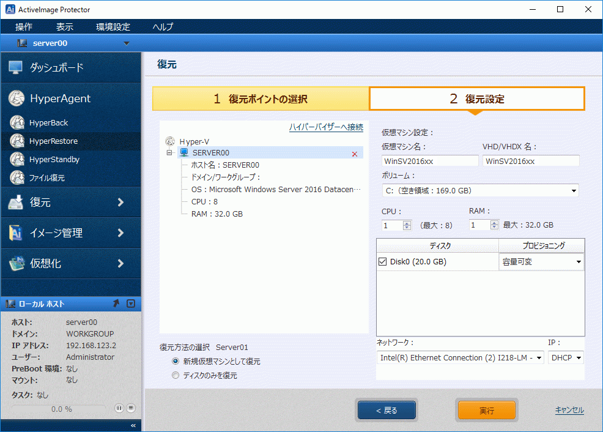Open ダッシュボード from the sidebar
The width and height of the screenshot is (603, 432).
56,67
